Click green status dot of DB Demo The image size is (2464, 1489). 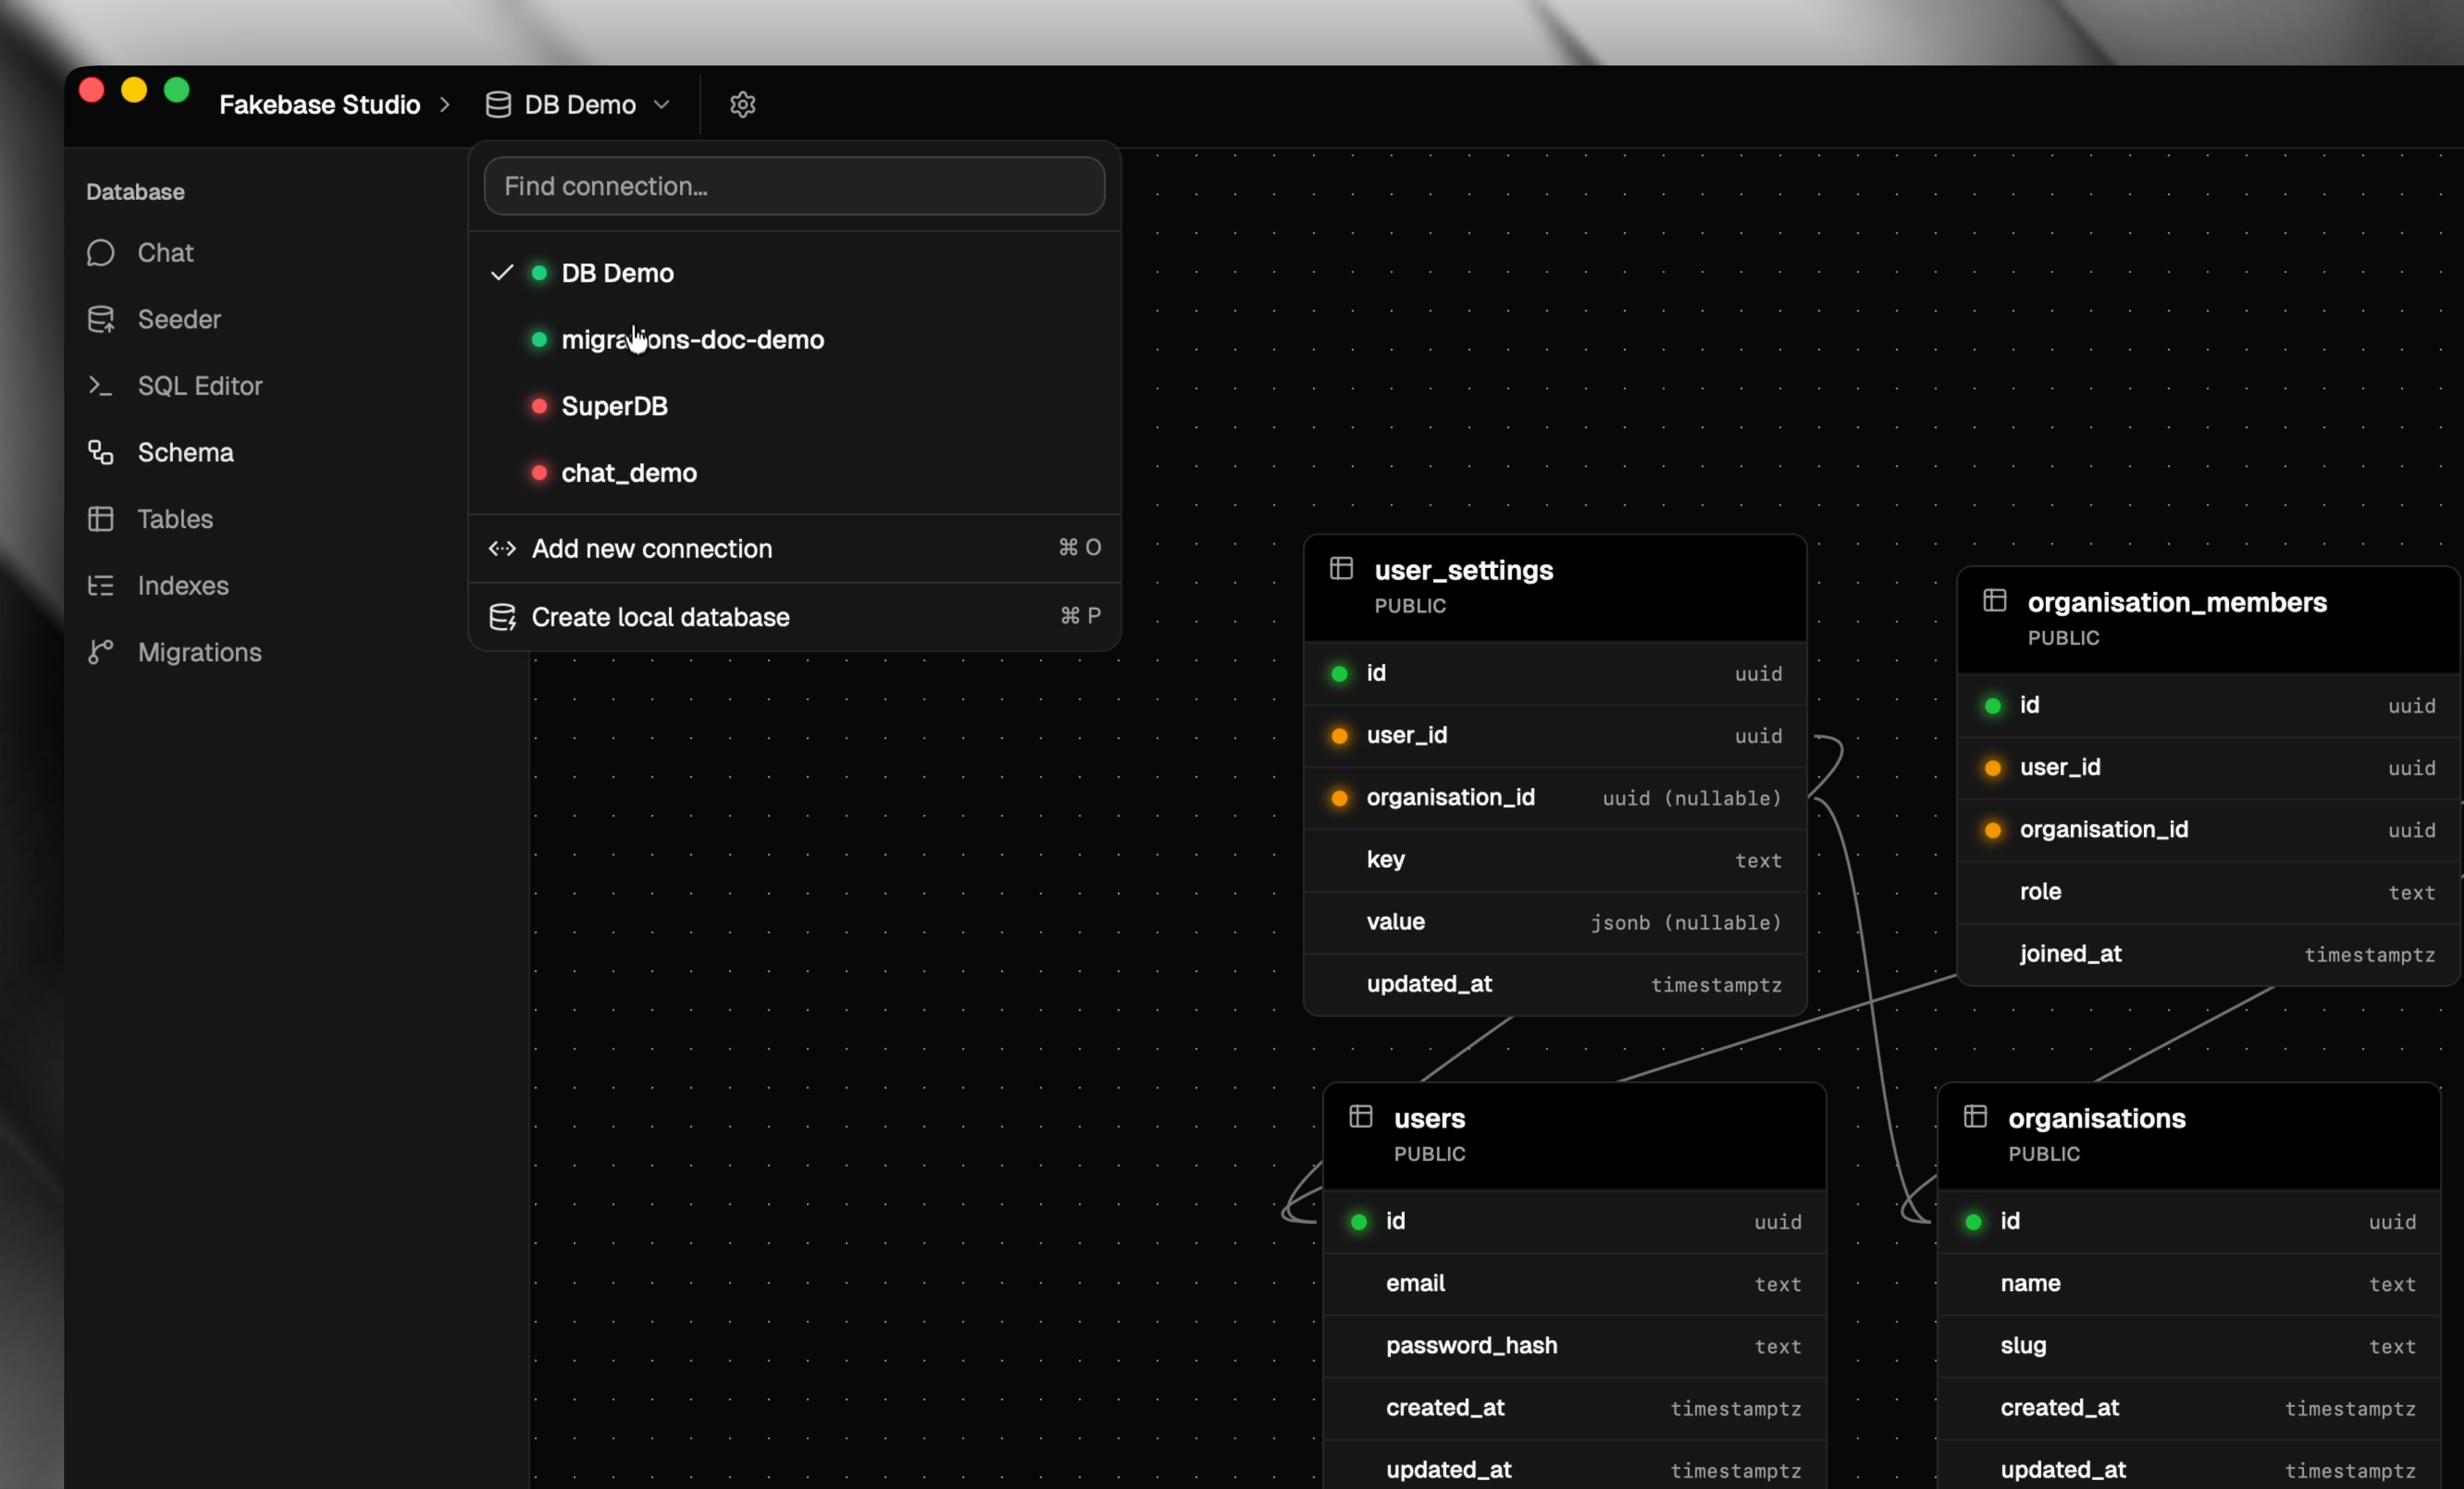[539, 273]
